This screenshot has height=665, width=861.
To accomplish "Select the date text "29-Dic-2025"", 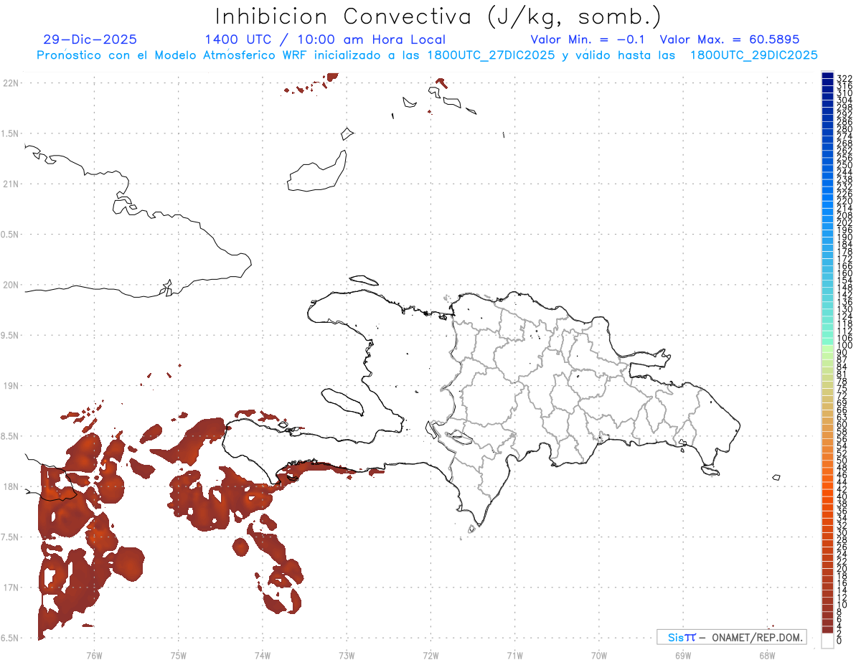I will 90,40.
